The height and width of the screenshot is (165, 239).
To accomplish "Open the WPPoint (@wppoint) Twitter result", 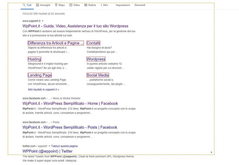I will coord(47,151).
